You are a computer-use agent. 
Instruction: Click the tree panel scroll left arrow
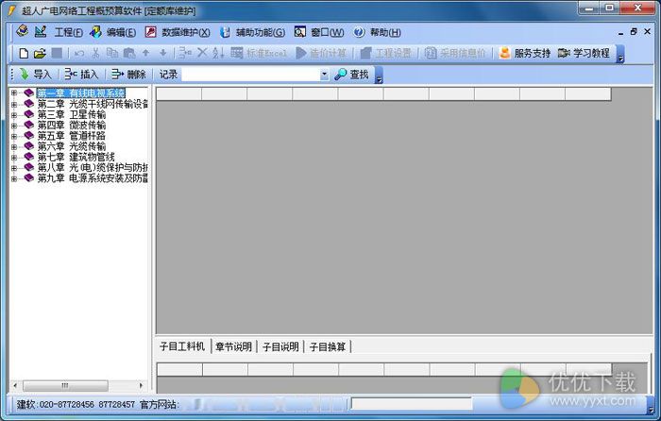[15, 385]
